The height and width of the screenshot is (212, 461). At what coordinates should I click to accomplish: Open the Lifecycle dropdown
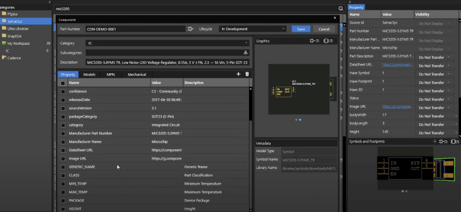tap(252, 29)
